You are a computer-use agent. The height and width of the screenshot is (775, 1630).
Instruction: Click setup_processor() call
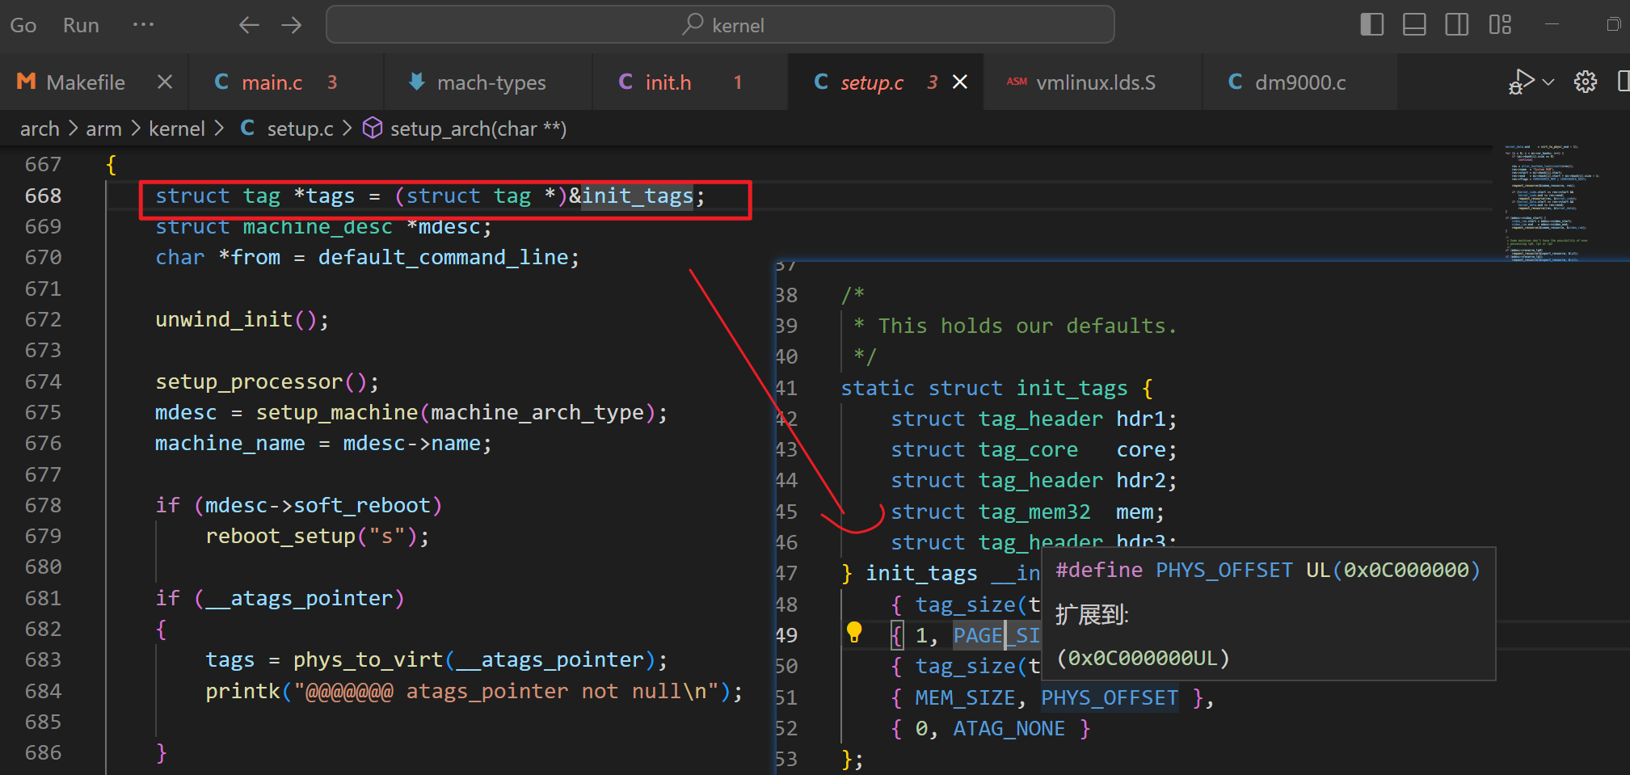click(267, 381)
